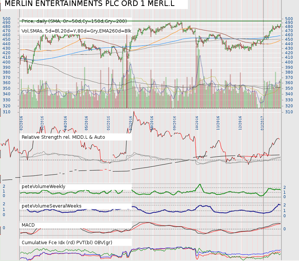Viewport: 299px width, 261px height.
Task: Click the MACD zero label on left axis
Action: [x=4, y=228]
